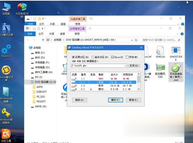Open the PE_ISO folder in tree
The height and width of the screenshot is (143, 193).
39,97
